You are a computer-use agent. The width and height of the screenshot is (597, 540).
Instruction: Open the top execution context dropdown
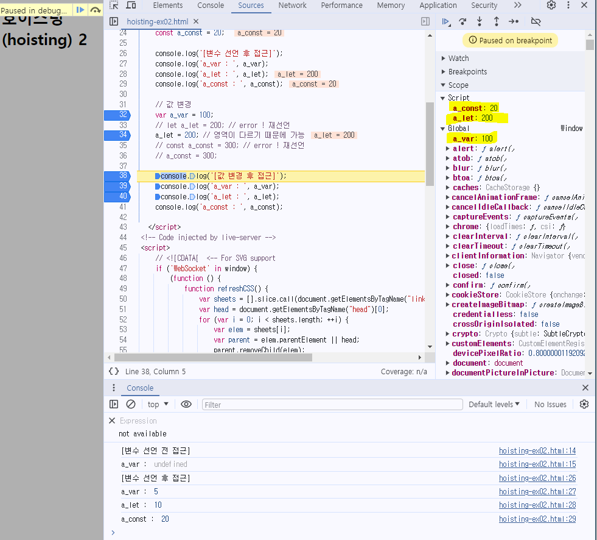158,404
